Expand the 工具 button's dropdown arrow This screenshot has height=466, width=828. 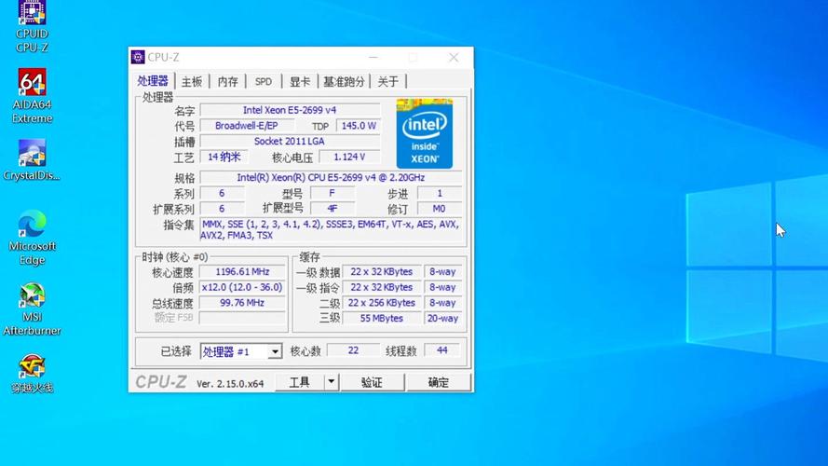pos(331,381)
